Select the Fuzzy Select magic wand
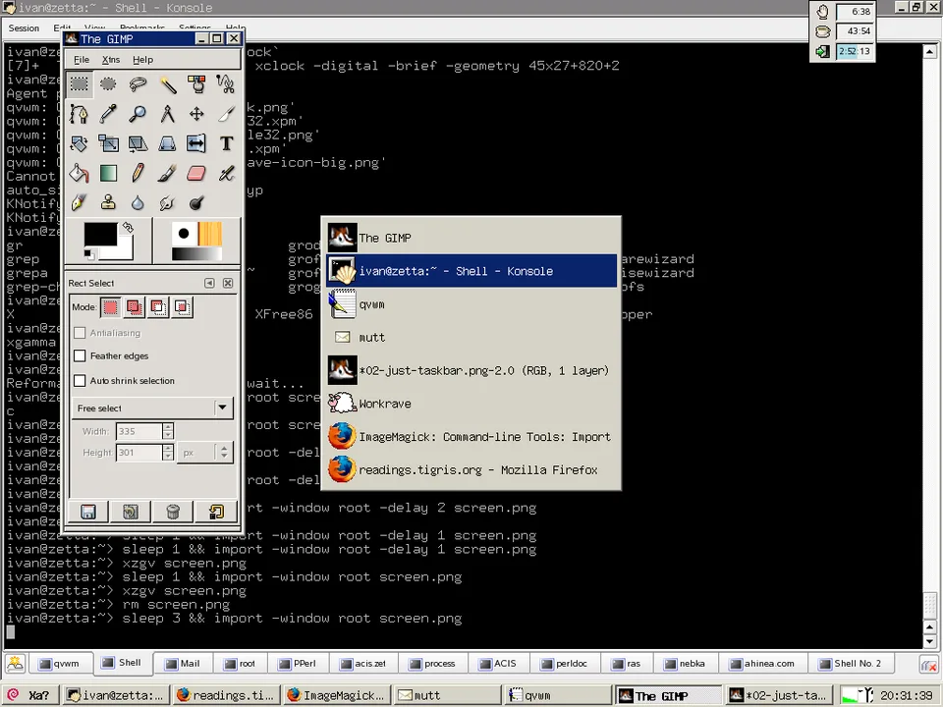The image size is (943, 707). click(167, 84)
